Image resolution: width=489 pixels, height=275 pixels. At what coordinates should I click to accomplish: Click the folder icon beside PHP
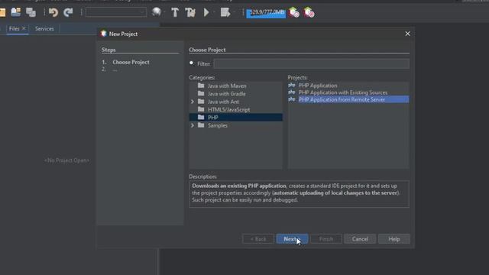pyautogui.click(x=201, y=117)
